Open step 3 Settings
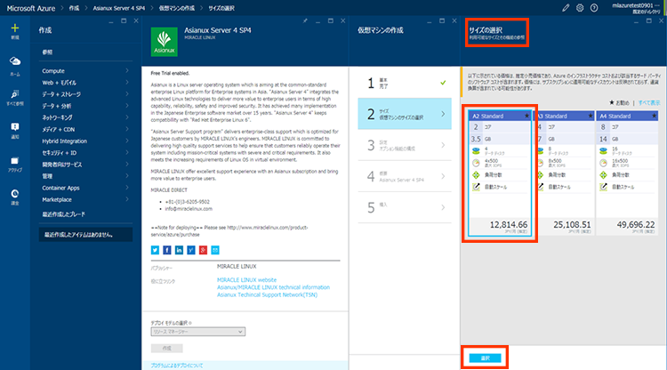Screen dimensions: 667x370 (405, 145)
